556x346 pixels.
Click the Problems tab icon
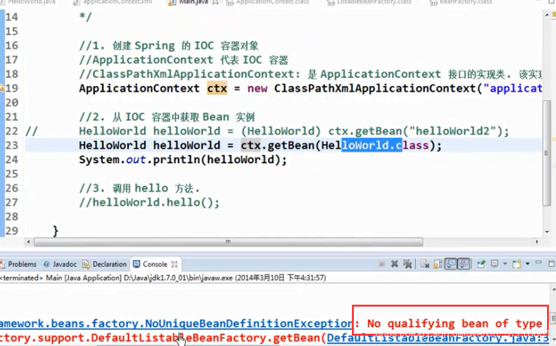[x=3, y=265]
